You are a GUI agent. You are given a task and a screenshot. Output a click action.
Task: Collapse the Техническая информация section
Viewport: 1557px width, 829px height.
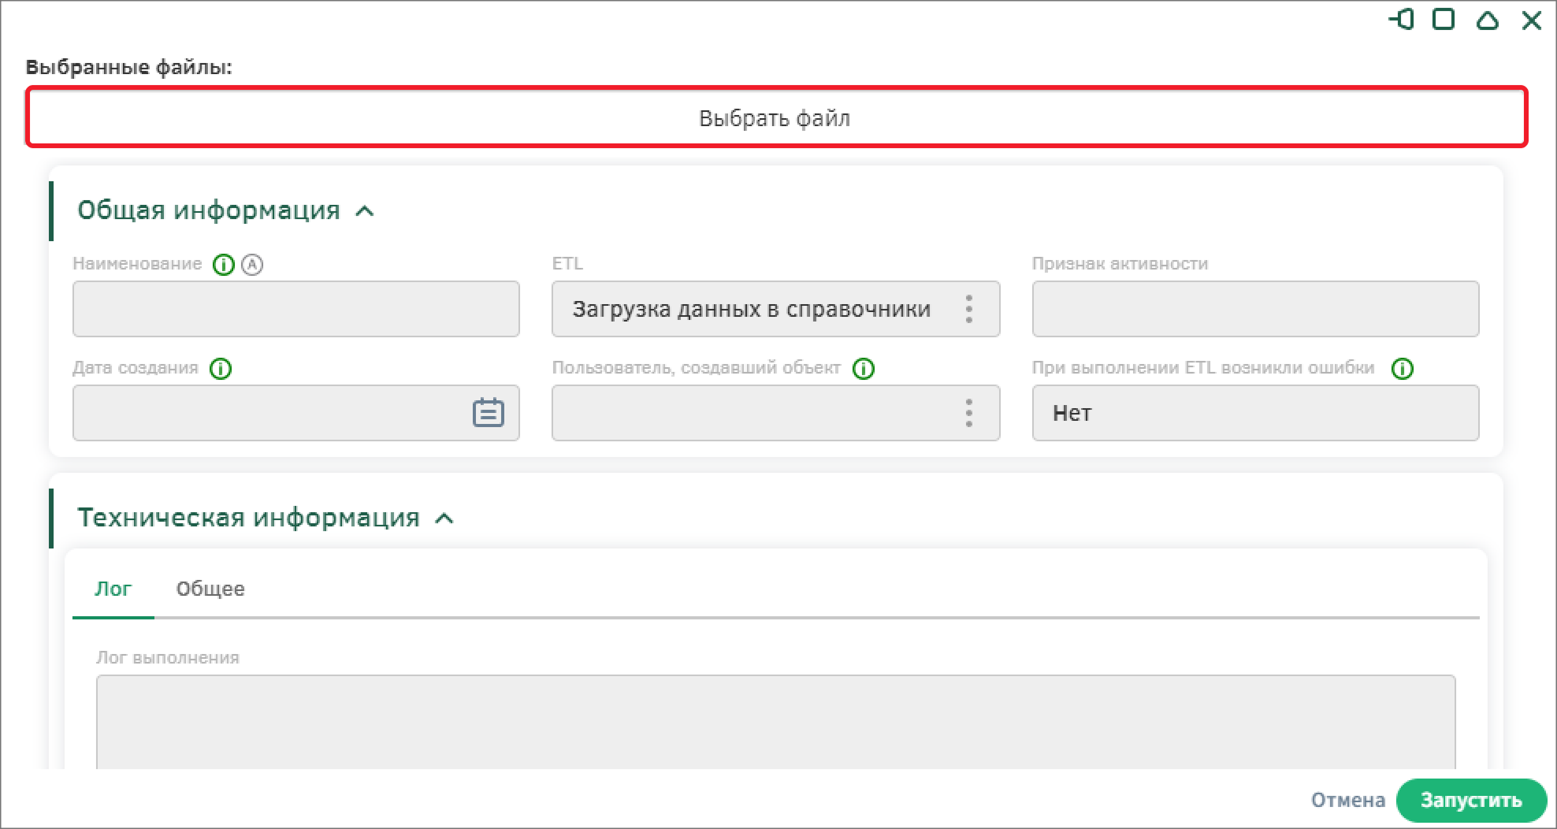444,519
